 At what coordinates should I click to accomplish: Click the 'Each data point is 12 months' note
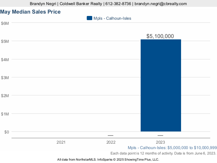click(x=163, y=153)
